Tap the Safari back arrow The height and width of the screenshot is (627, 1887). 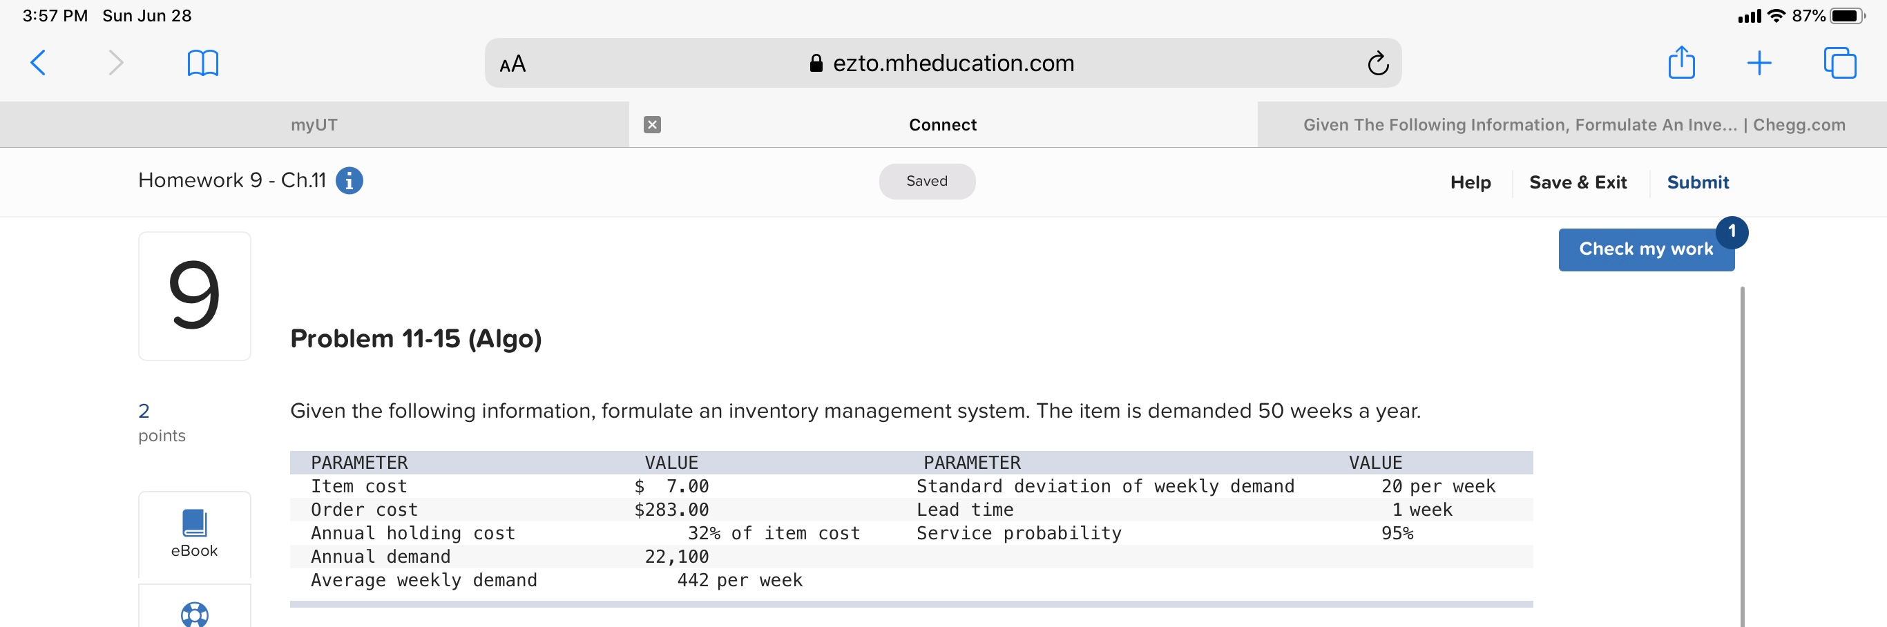coord(38,63)
